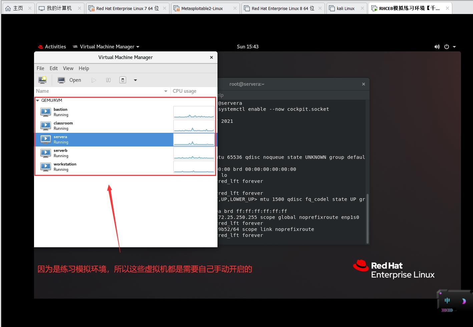
Task: Click the home icon on 主页 tab
Action: click(8, 8)
